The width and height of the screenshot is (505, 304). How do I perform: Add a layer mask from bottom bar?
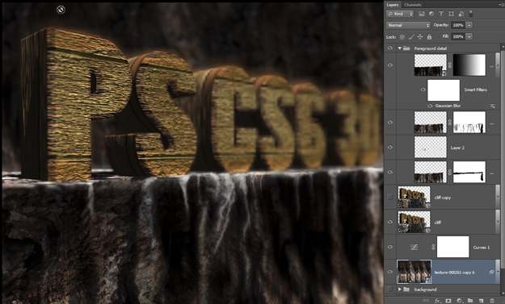pos(448,301)
